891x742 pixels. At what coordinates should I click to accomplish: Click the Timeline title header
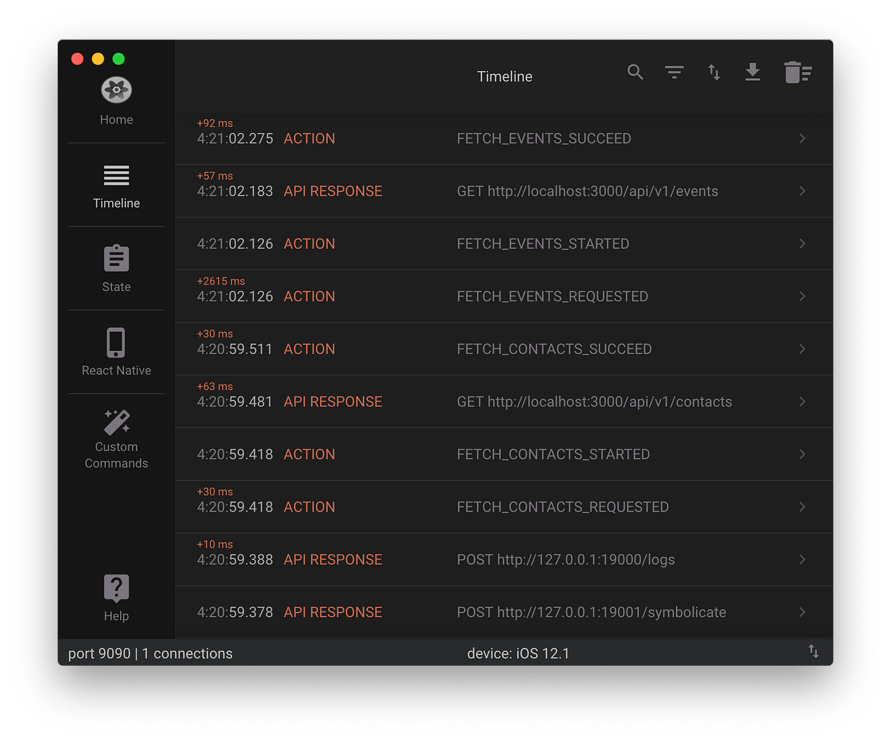click(x=504, y=76)
